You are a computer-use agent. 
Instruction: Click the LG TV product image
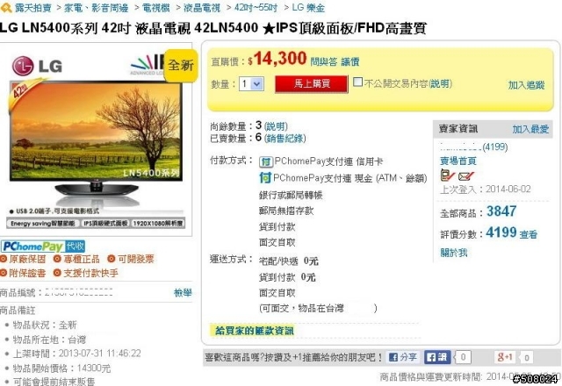[x=96, y=139]
